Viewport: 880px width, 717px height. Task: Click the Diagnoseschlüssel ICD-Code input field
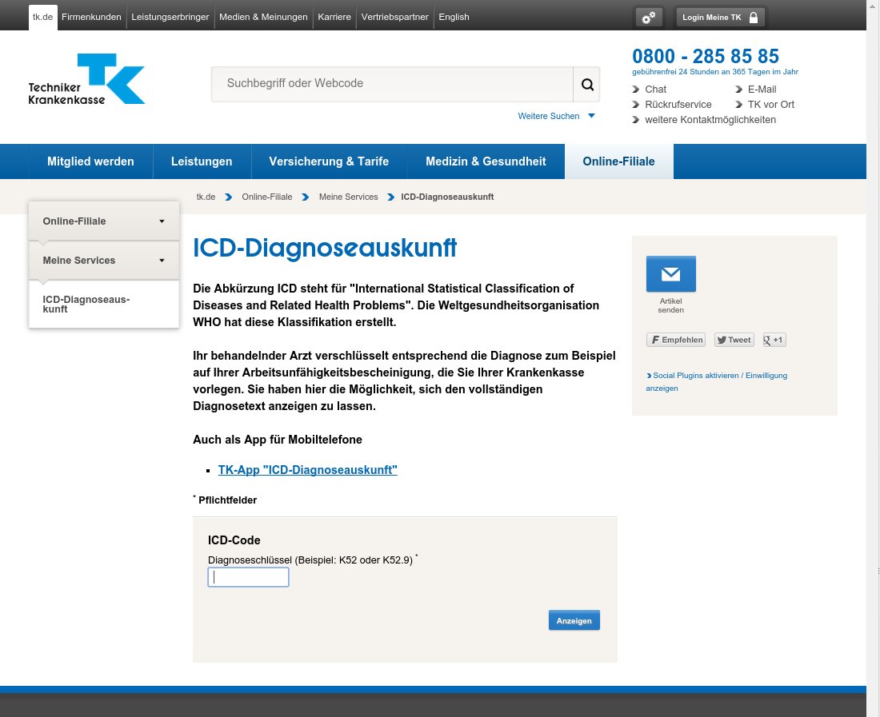tap(248, 577)
